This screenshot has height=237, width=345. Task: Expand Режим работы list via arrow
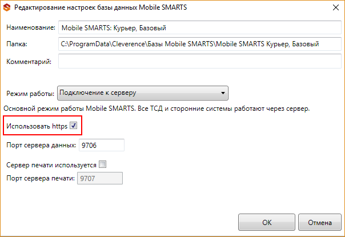point(223,93)
